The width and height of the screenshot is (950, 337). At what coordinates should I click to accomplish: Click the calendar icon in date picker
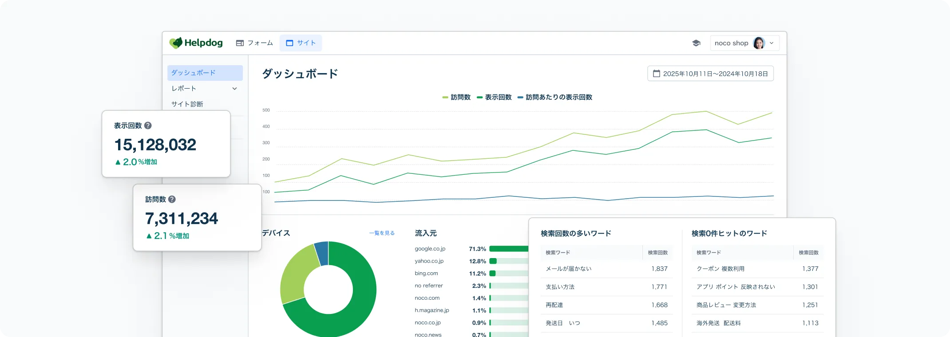click(x=657, y=74)
